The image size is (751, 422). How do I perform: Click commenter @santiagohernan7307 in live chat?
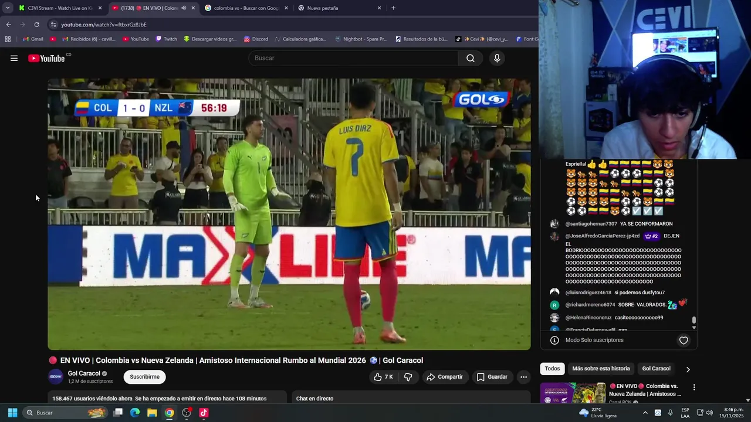click(x=591, y=224)
